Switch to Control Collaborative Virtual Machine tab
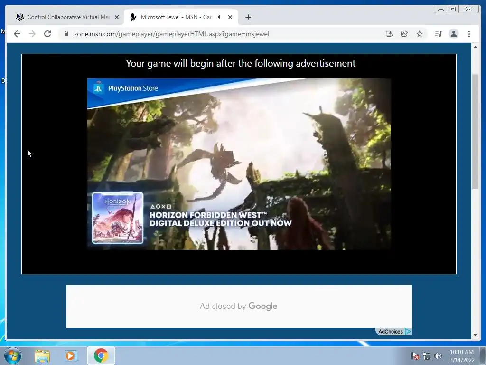This screenshot has height=365, width=486. click(x=67, y=17)
